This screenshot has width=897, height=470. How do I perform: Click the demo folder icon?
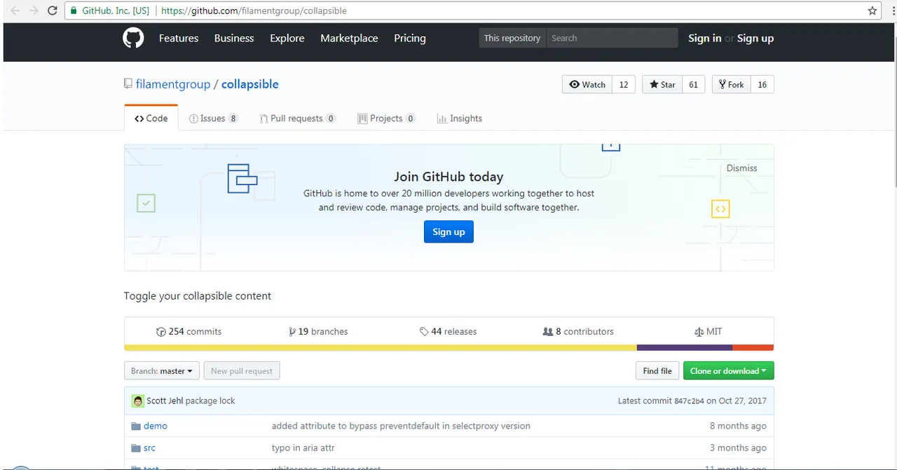pyautogui.click(x=136, y=426)
